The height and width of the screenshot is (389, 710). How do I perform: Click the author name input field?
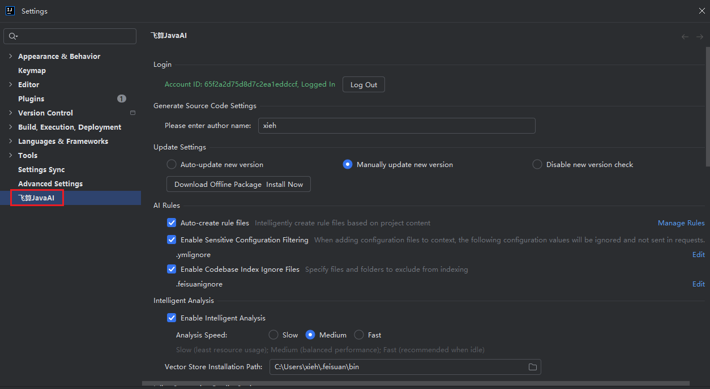396,126
